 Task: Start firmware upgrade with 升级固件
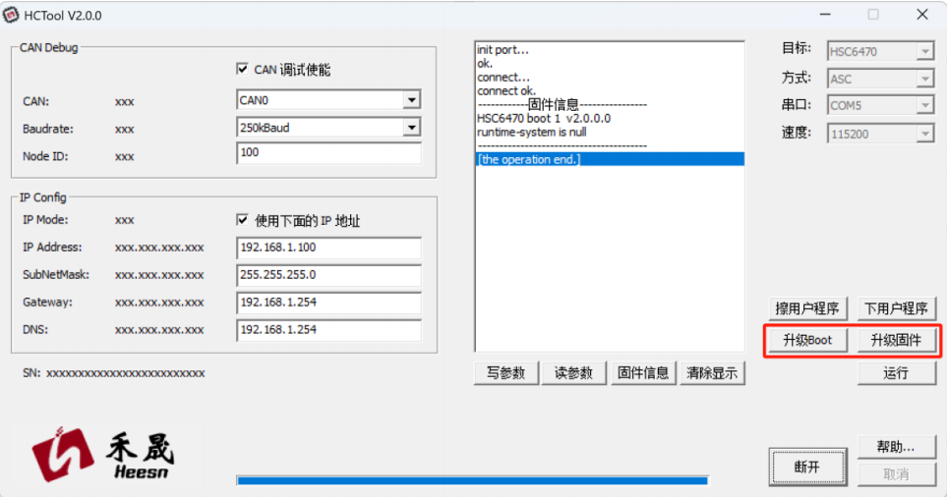(896, 341)
